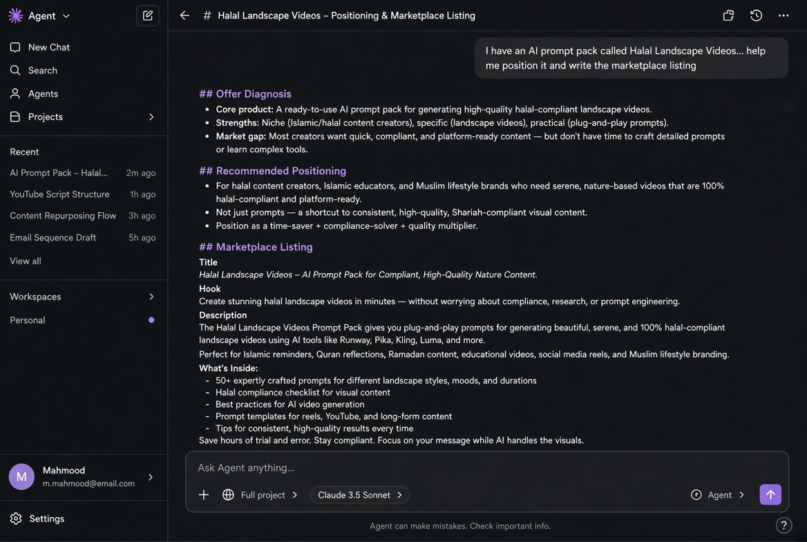Open recent chat AI Prompt Pack – Halal
807x542 pixels.
[82, 173]
